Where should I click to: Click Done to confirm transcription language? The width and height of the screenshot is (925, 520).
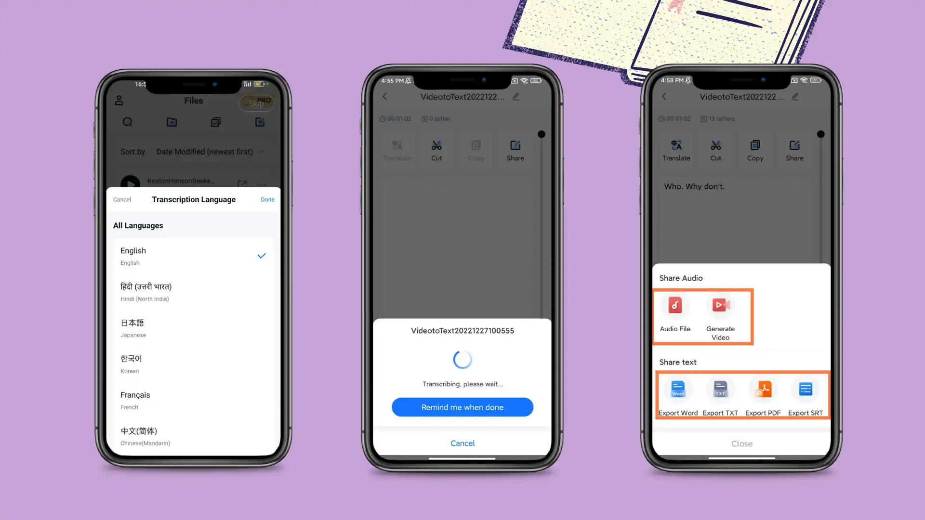267,199
